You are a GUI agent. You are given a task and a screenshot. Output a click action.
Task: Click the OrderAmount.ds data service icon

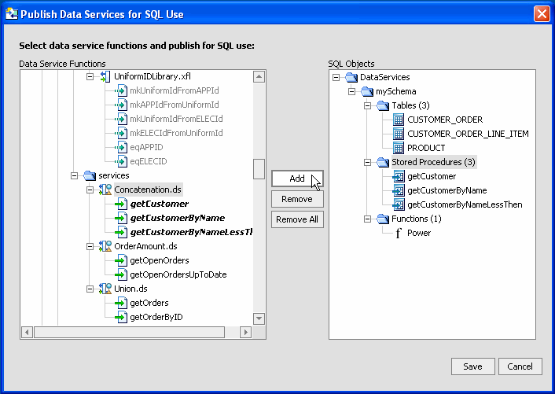click(x=105, y=246)
